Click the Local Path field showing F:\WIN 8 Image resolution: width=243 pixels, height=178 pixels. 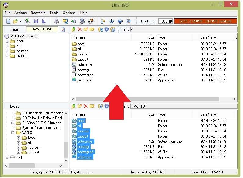pos(184,106)
